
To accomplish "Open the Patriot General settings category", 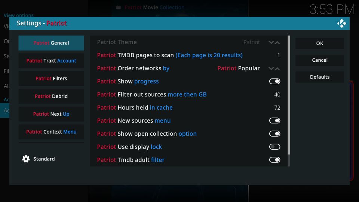I will click(x=51, y=43).
